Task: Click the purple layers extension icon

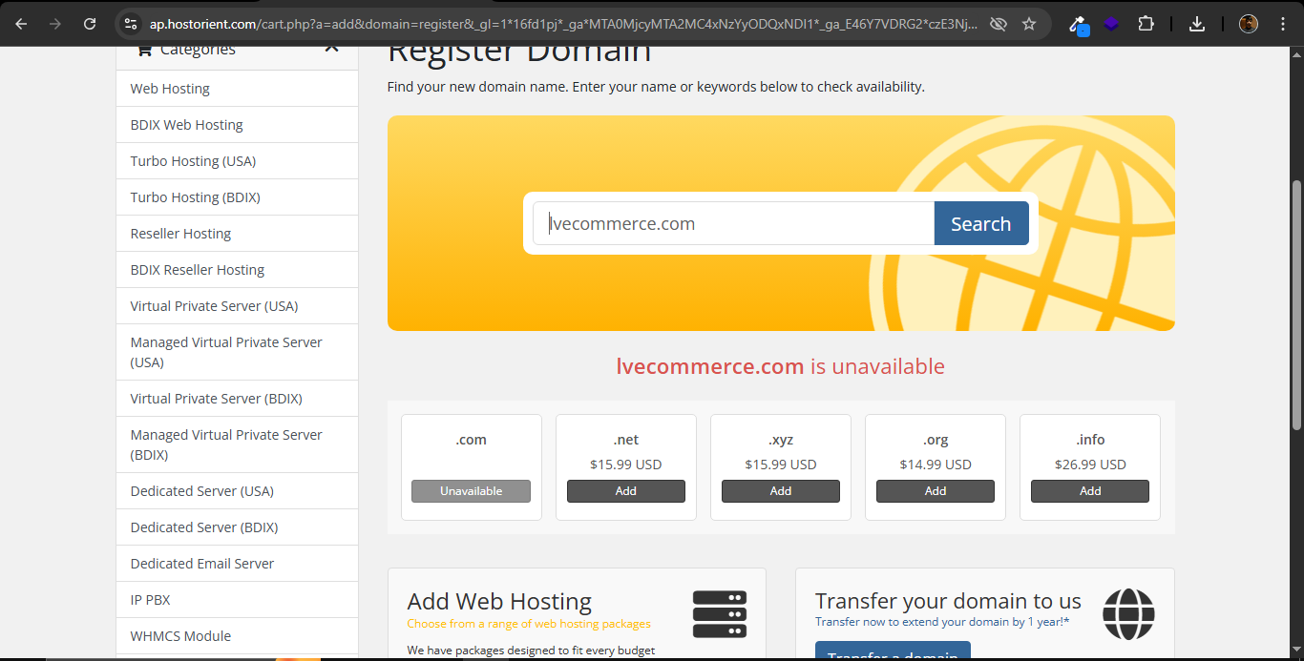Action: point(1111,24)
